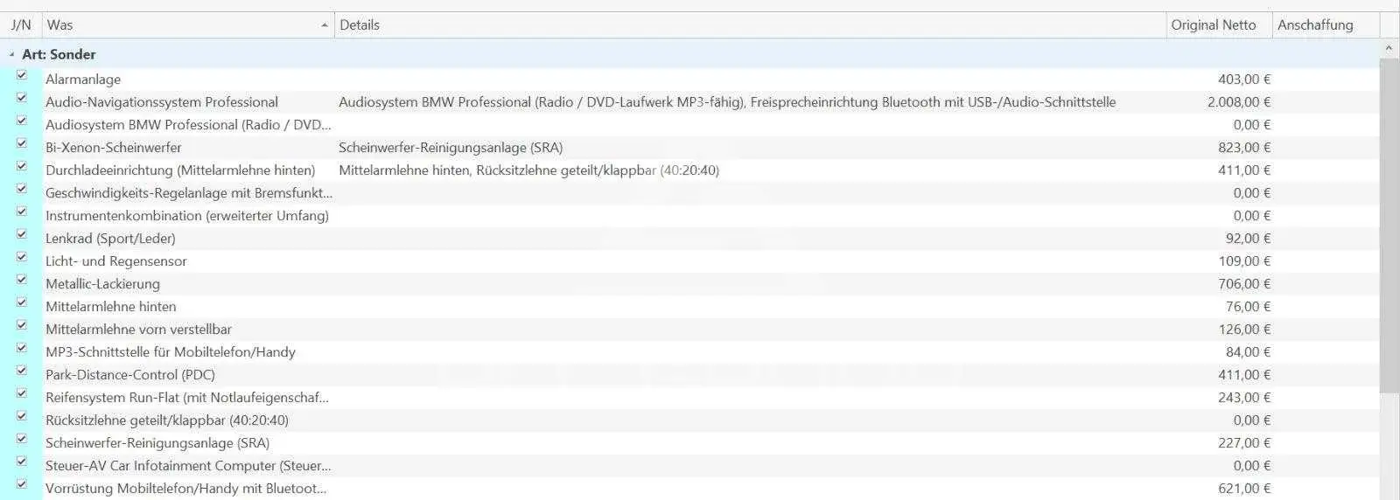Image resolution: width=1400 pixels, height=500 pixels.
Task: Select the Mittelarmlehne vorn verstellbar row
Action: coord(689,330)
